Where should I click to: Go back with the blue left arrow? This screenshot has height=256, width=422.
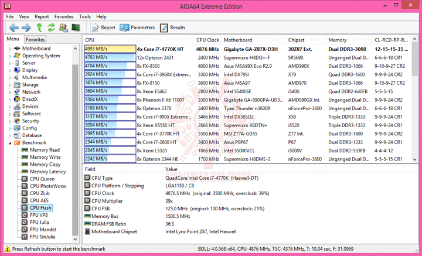point(13,28)
